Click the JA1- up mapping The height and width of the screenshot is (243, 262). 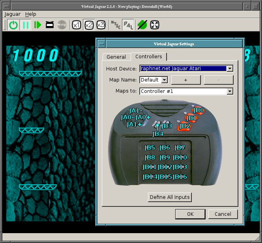(136, 110)
